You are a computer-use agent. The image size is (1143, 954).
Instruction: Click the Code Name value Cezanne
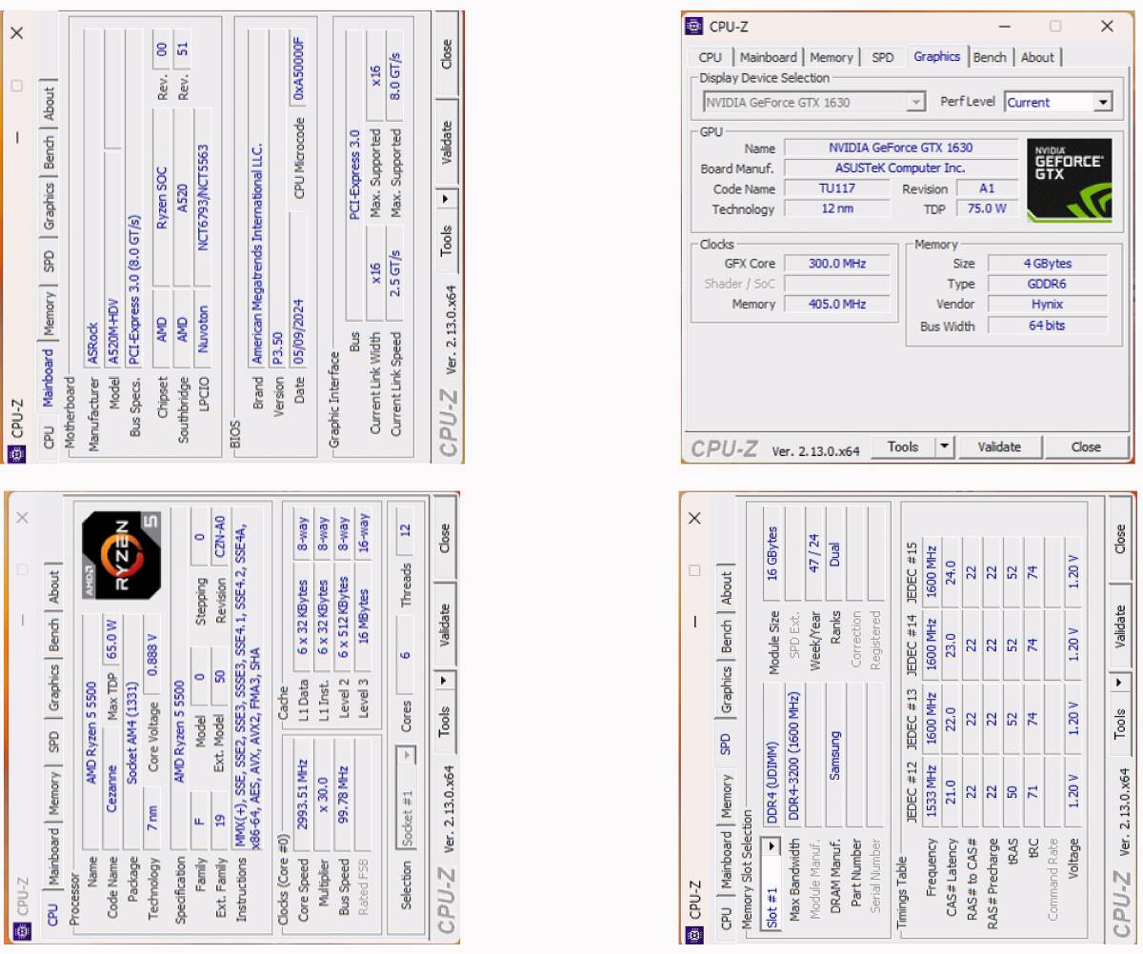[112, 789]
